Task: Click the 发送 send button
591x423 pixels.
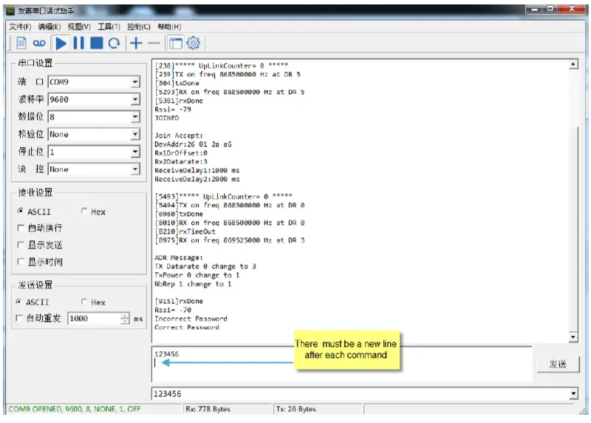Action: pyautogui.click(x=558, y=365)
